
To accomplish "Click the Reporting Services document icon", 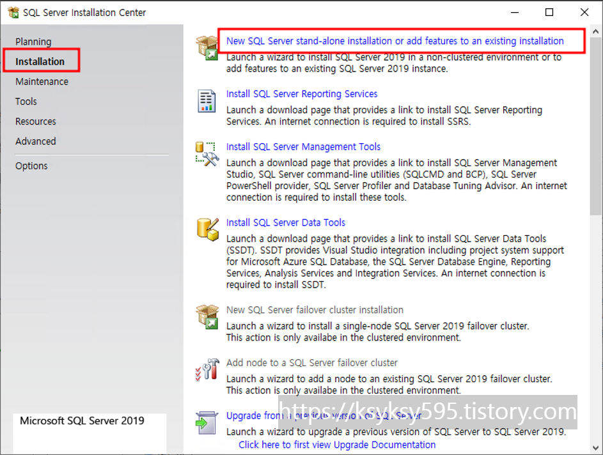I will pos(207,101).
